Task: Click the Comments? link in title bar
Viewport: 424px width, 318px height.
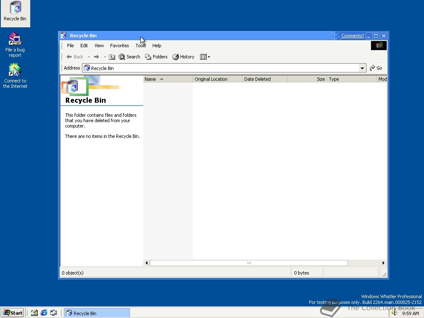Action: point(353,36)
